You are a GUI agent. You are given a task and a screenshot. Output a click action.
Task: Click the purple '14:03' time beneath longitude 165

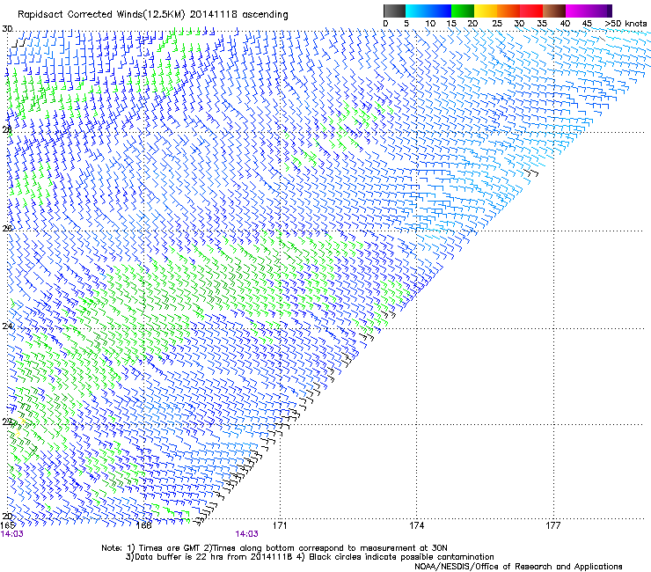click(x=12, y=534)
